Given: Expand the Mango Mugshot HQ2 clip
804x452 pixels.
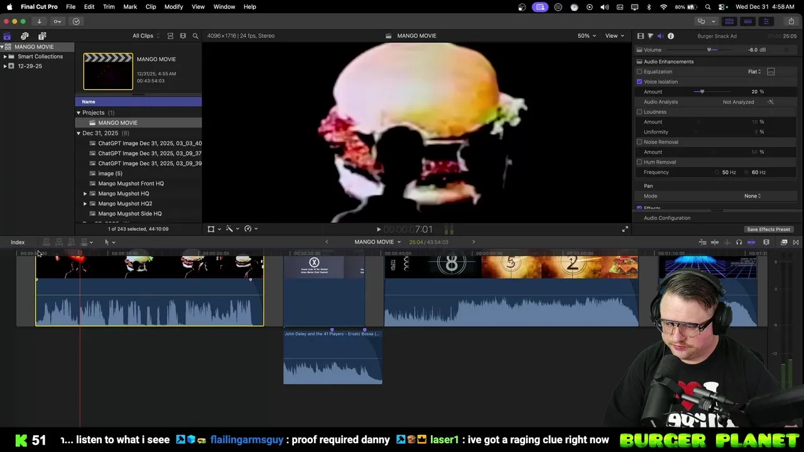Looking at the screenshot, I should point(85,203).
